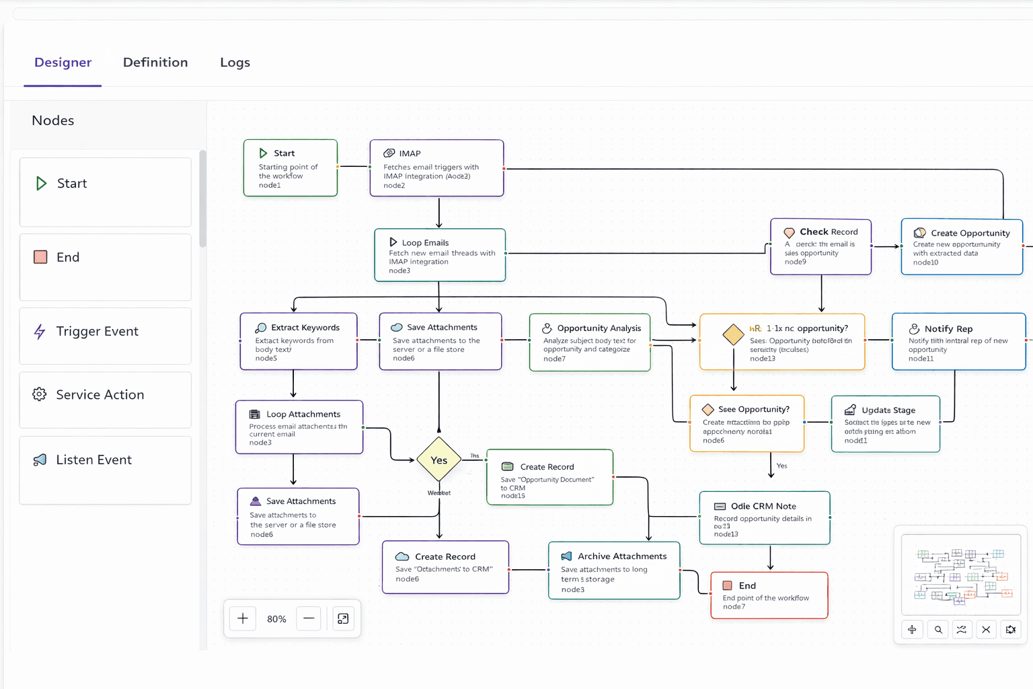Open the Logs tab
Image resolution: width=1033 pixels, height=689 pixels.
click(x=235, y=63)
